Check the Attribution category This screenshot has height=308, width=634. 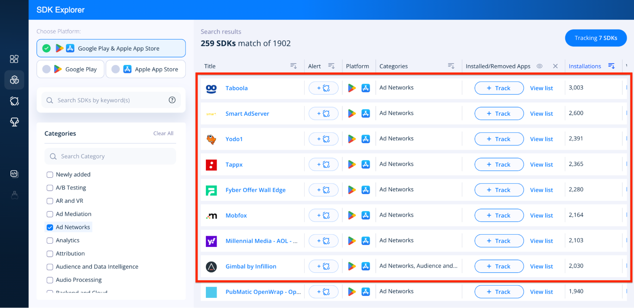[x=50, y=254]
